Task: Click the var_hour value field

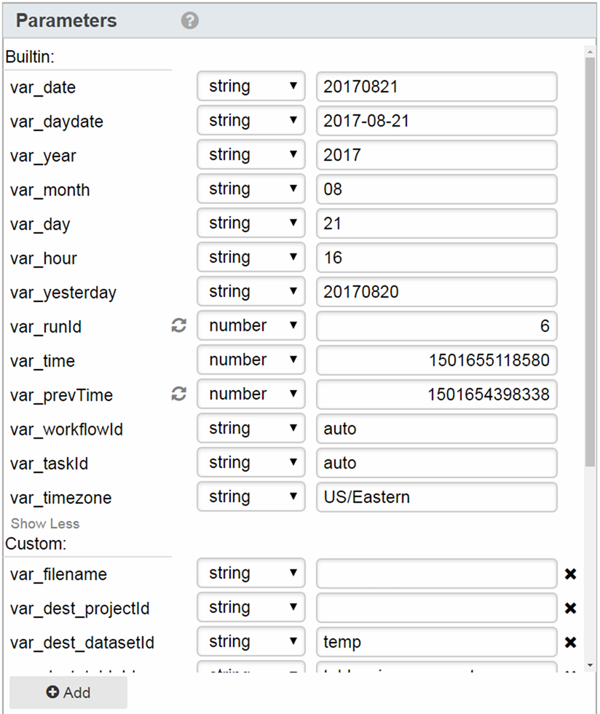Action: [x=436, y=258]
